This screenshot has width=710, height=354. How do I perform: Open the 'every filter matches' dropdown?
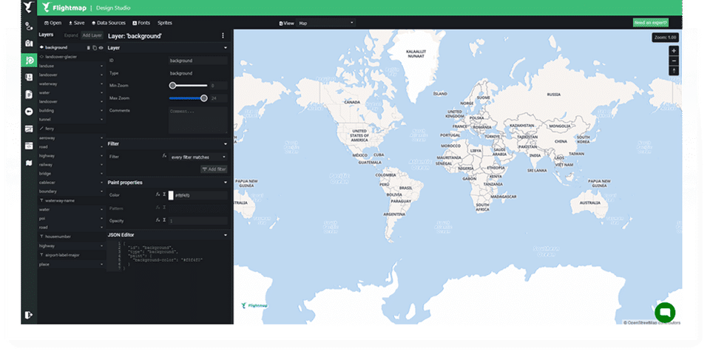click(198, 157)
